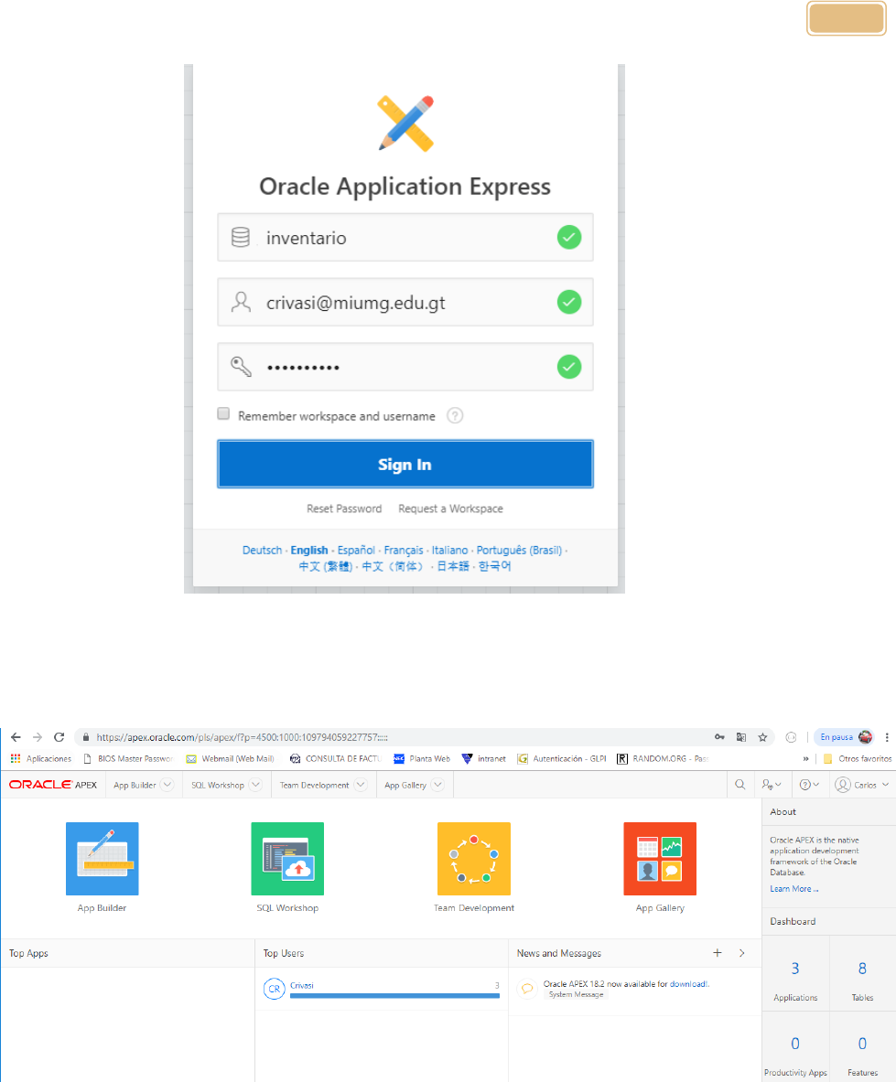Click the Reset Password link
The width and height of the screenshot is (896, 1082).
click(344, 509)
